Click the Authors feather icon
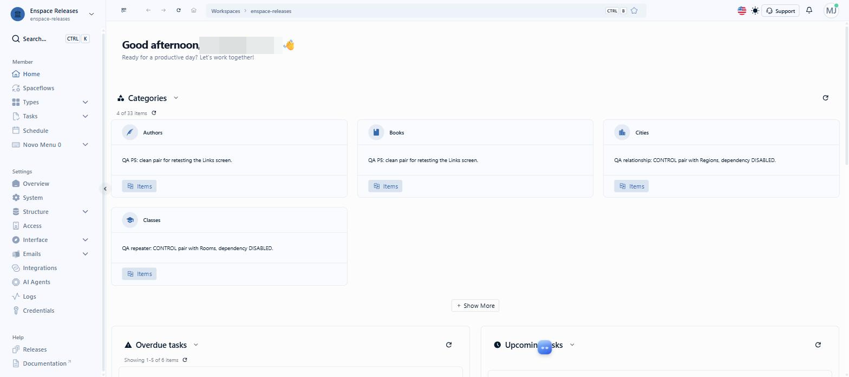 point(130,132)
